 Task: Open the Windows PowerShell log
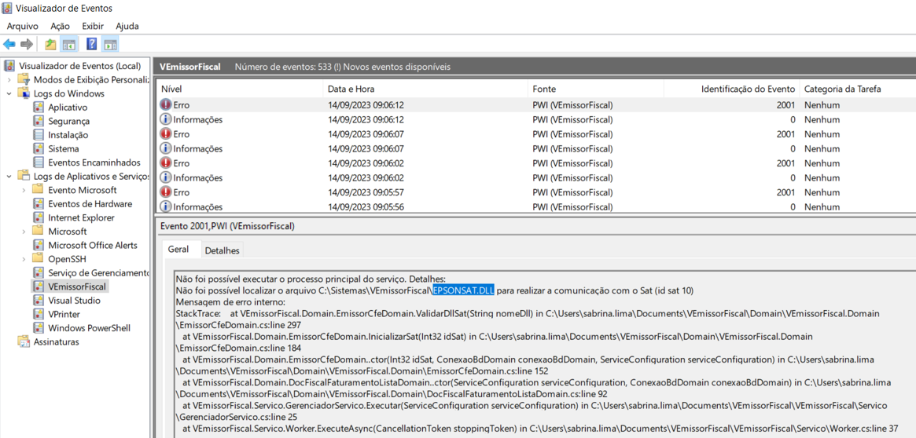click(x=89, y=328)
